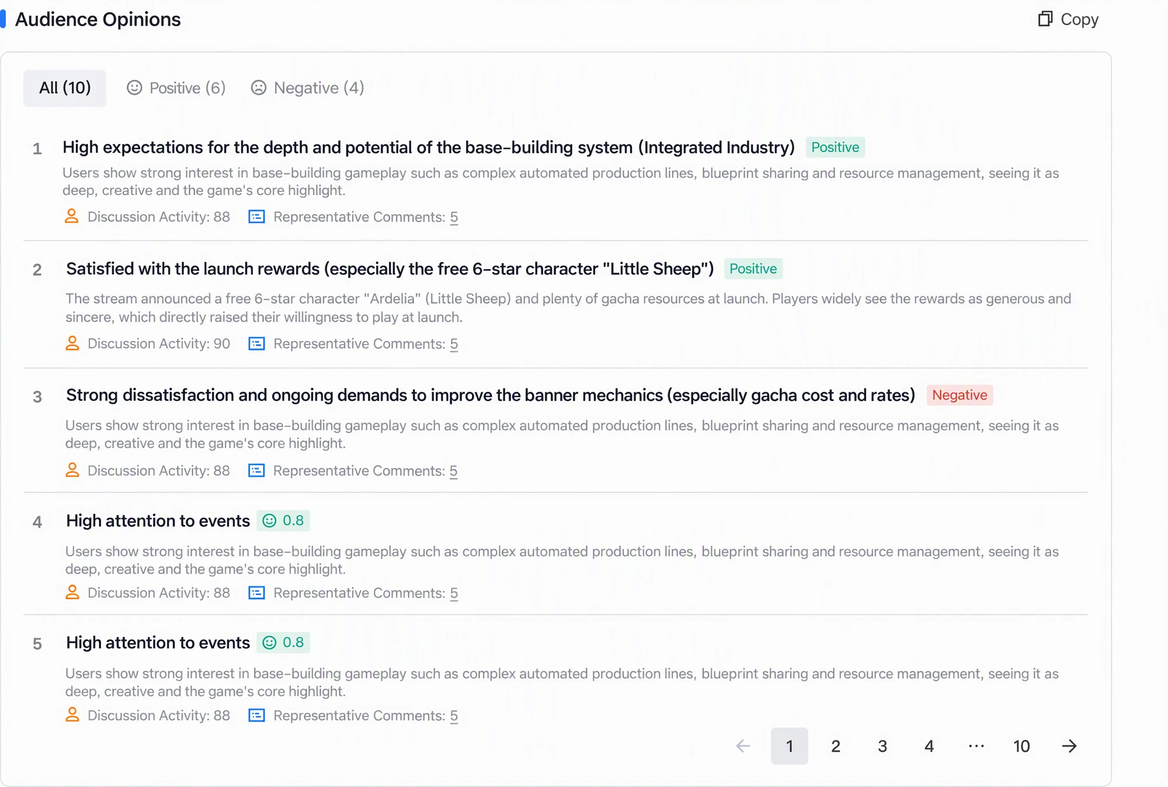The width and height of the screenshot is (1168, 787).
Task: Switch to the Positive (6) tab
Action: tap(176, 88)
